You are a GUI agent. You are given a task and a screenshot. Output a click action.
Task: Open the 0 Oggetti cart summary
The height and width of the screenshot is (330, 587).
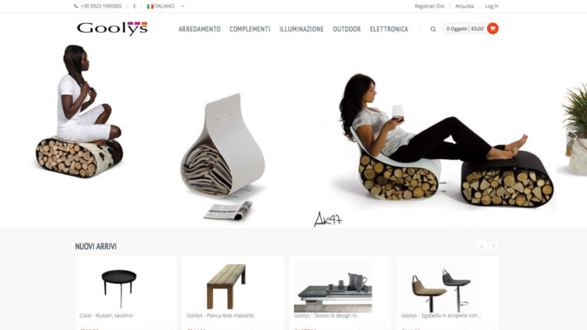point(465,29)
